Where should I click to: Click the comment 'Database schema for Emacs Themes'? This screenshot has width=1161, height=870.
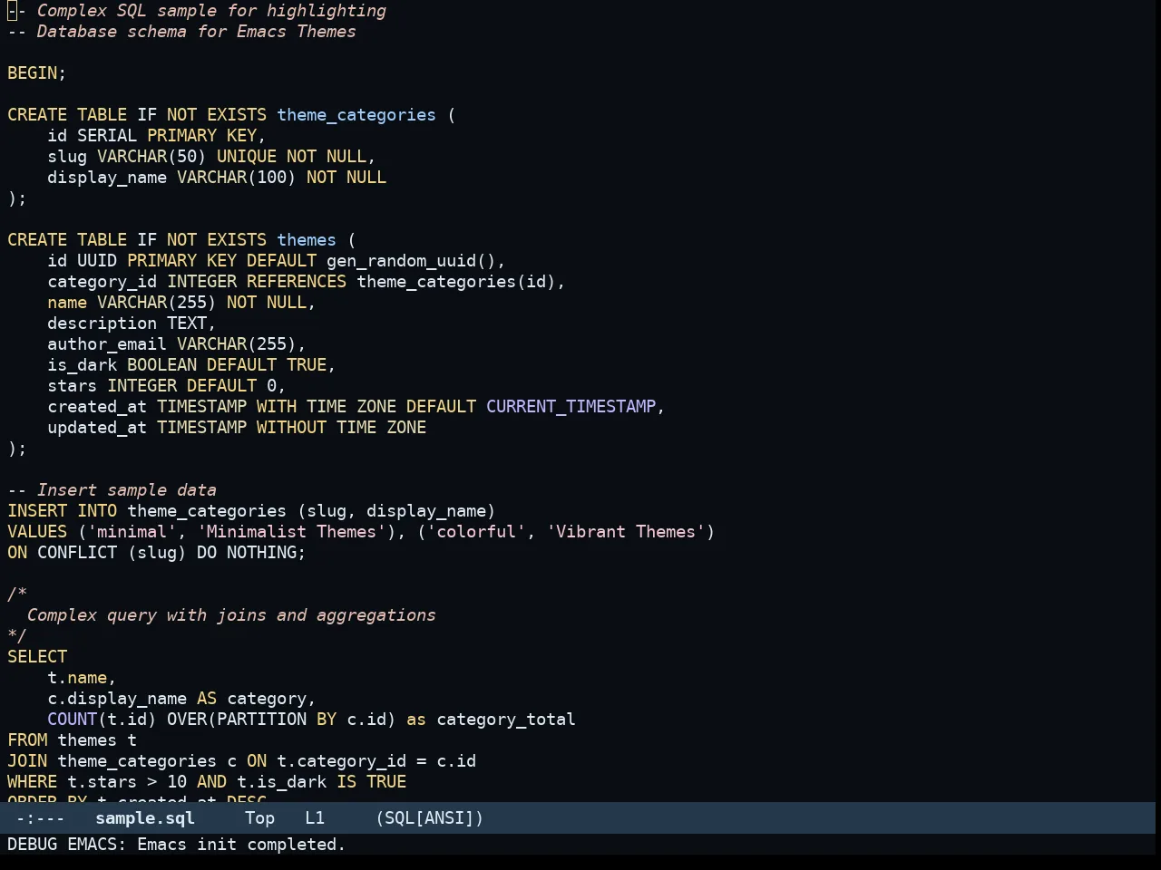197,32
